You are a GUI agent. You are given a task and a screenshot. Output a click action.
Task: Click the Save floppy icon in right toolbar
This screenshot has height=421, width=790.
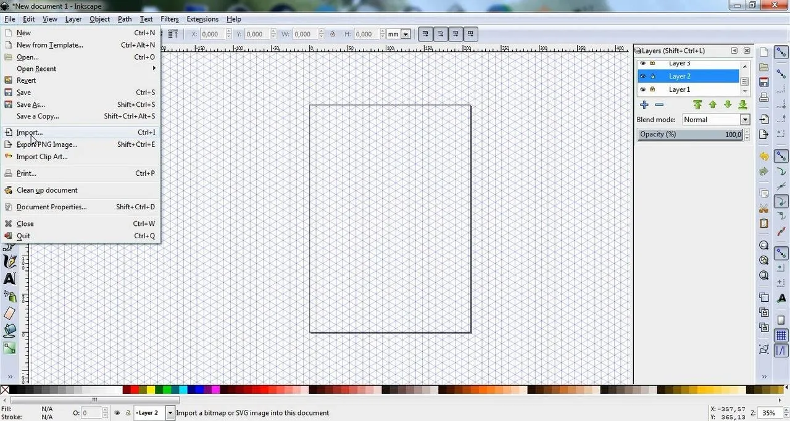pyautogui.click(x=764, y=82)
